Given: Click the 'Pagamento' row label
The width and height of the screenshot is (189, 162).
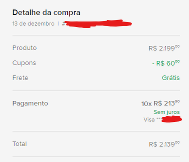Looking at the screenshot, I should tap(30, 104).
